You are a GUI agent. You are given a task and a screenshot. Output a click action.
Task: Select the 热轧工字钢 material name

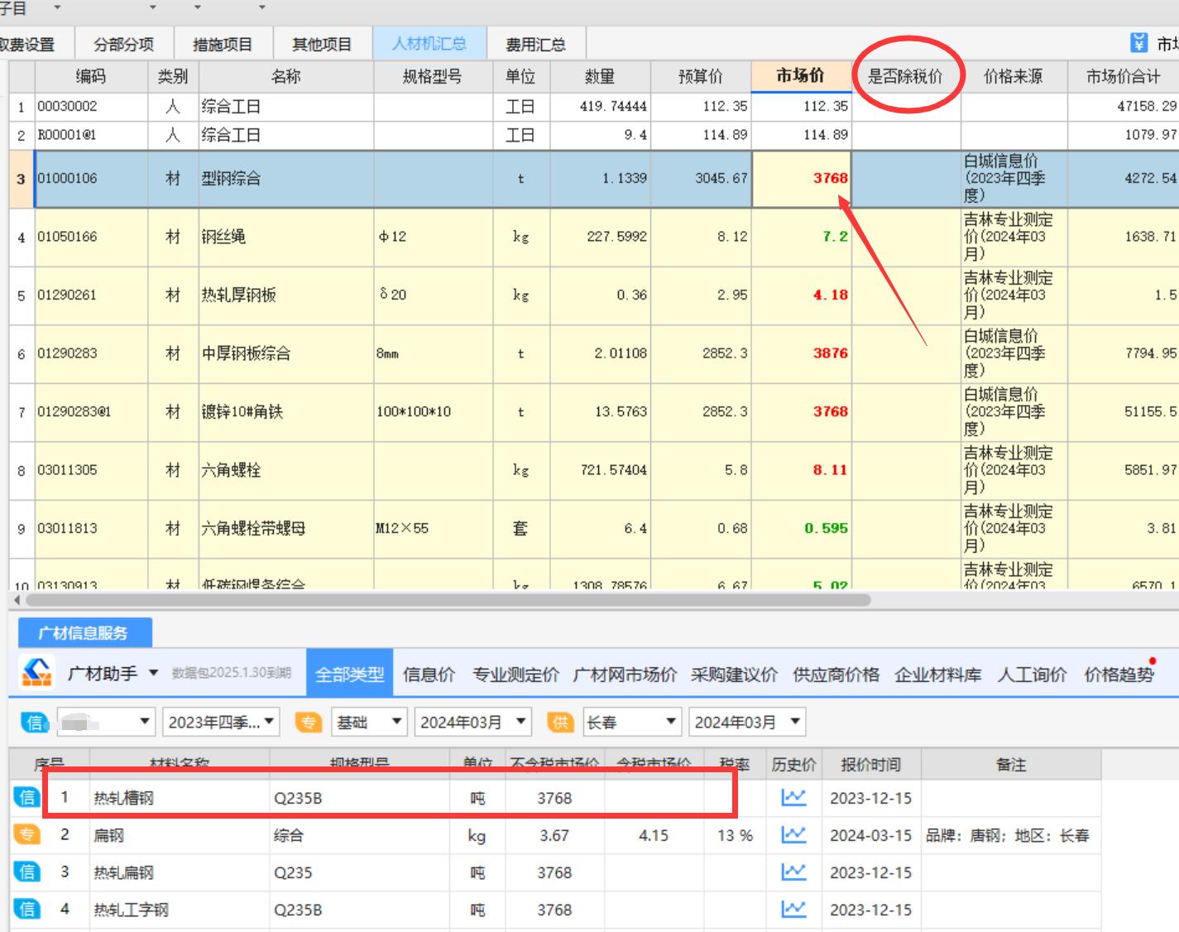click(131, 910)
